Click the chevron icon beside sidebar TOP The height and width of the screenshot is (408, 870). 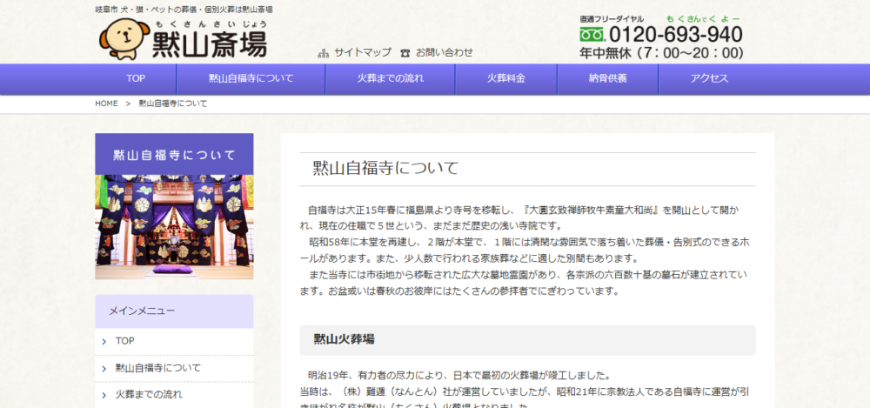tap(104, 341)
